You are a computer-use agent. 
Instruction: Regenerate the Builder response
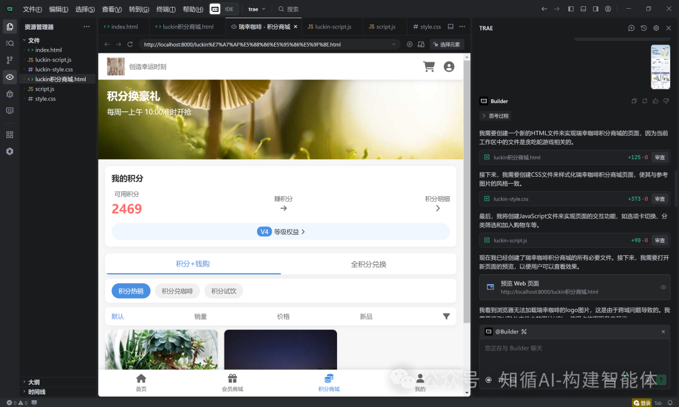click(x=645, y=101)
